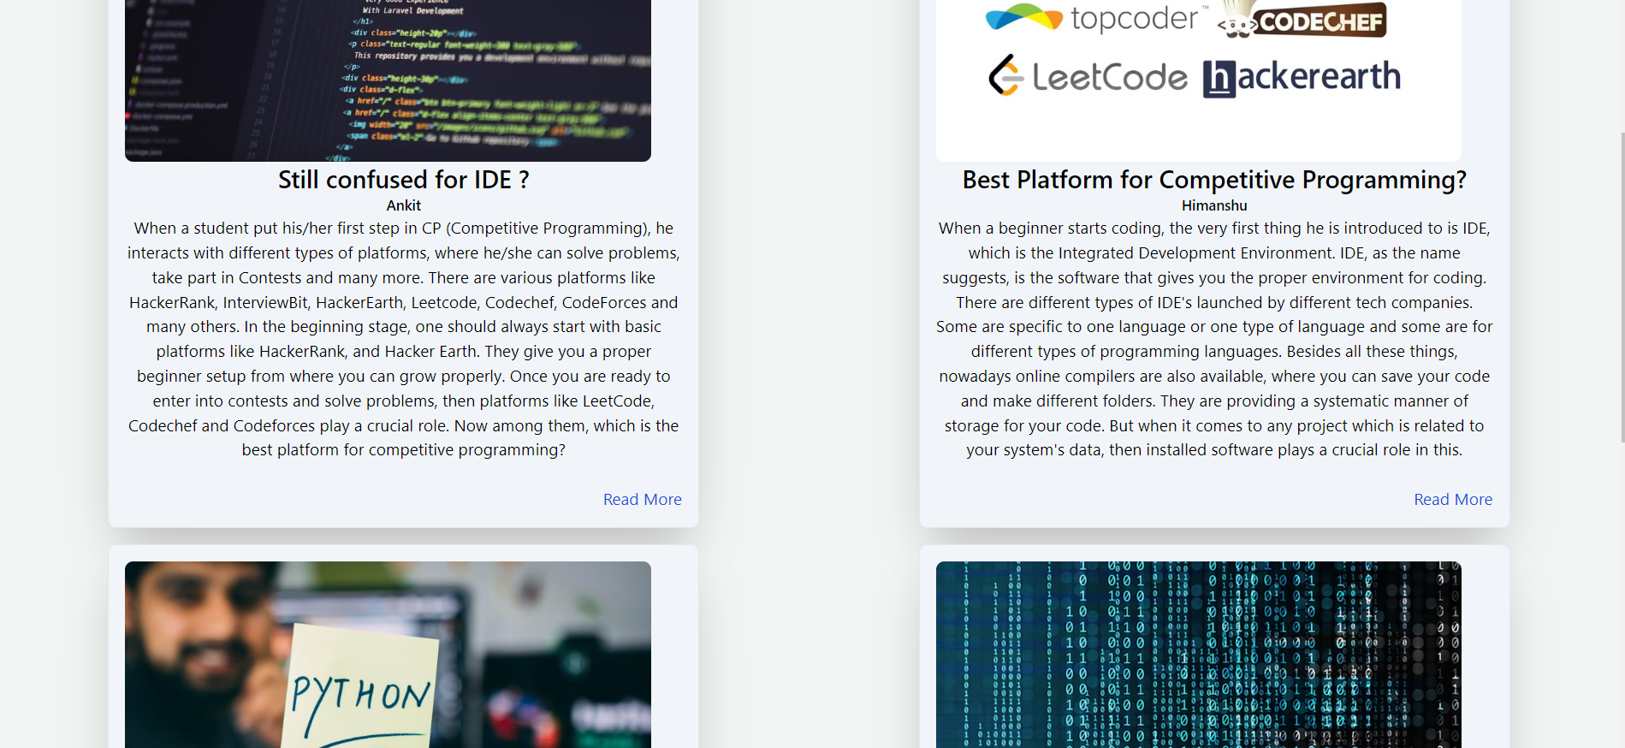Open the binary code matrix thumbnail
Viewport: 1625px width, 748px height.
(1198, 655)
